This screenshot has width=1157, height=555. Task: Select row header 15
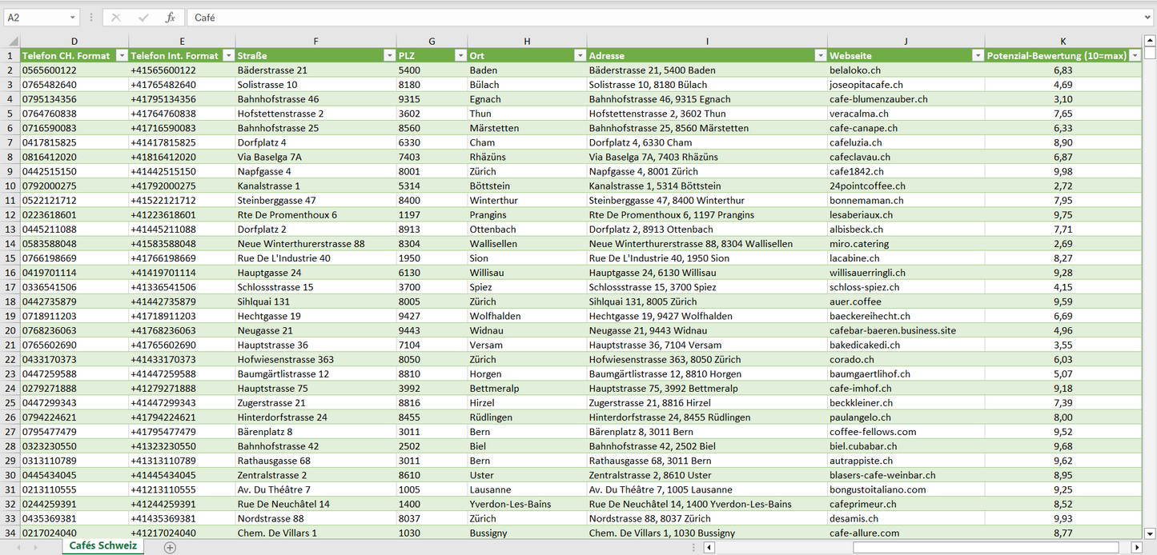[10, 258]
